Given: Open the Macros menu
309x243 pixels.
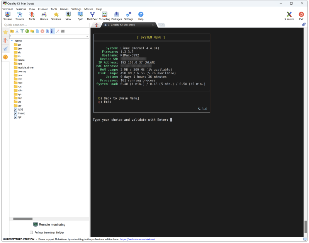Looking at the screenshot, I should coord(88,9).
